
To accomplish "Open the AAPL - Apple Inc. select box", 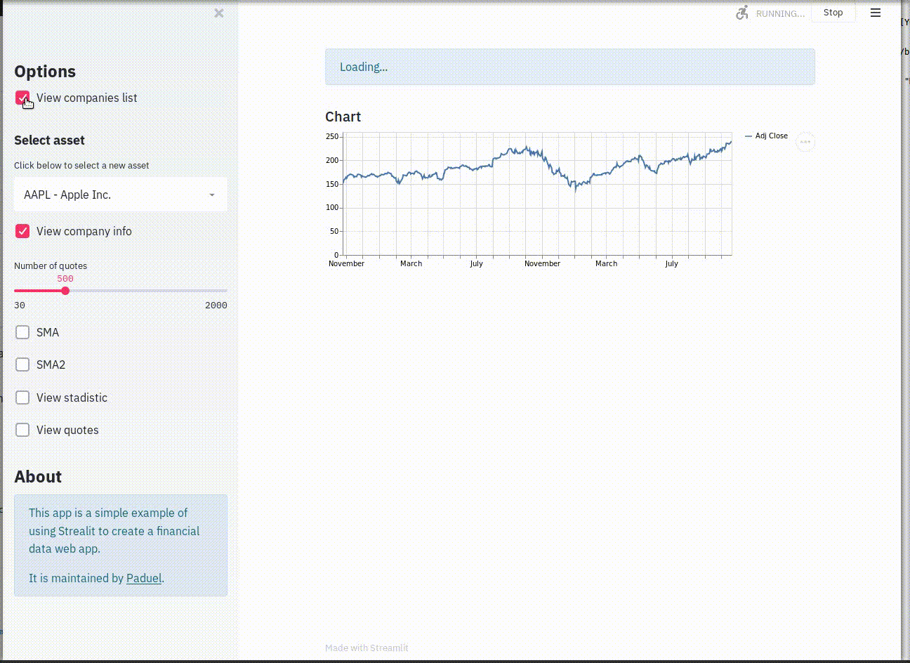I will coord(112,195).
